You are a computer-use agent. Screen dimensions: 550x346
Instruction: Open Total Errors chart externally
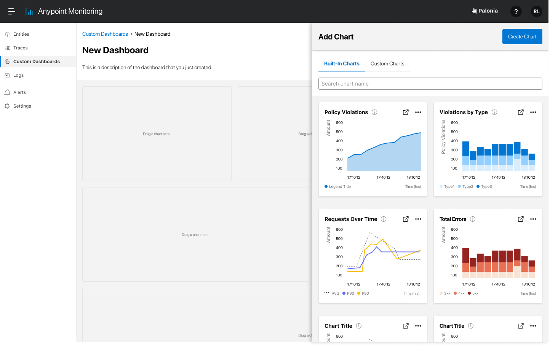click(521, 219)
